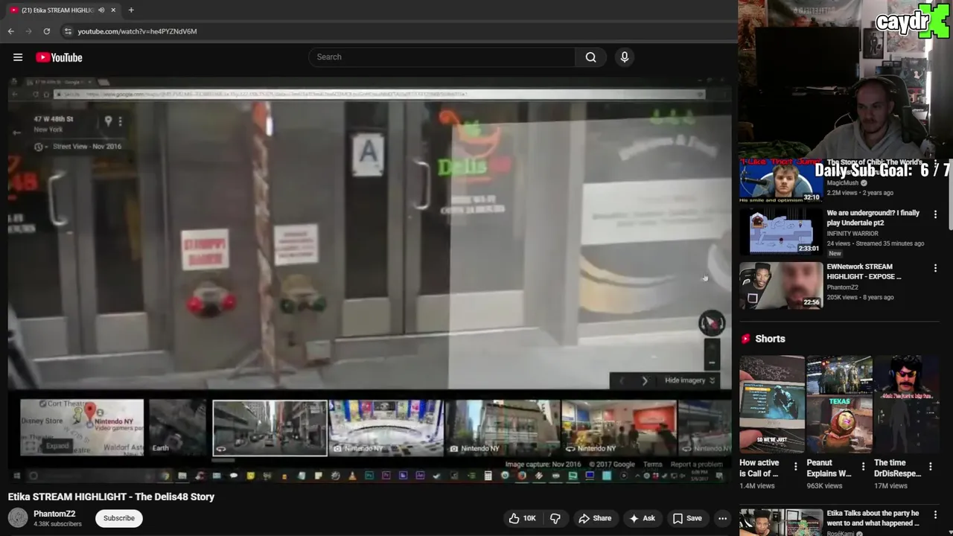
Task: Focus the YouTube Search field
Action: click(442, 57)
